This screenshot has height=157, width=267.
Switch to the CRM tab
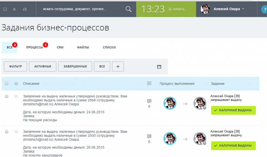[x=60, y=48]
